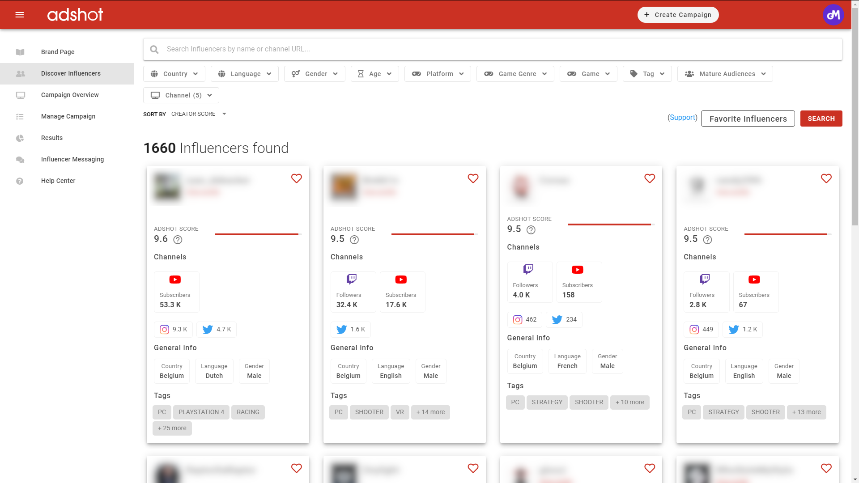Open the YouTube channel with 53.3 K subscribers
859x483 pixels.
pos(177,292)
